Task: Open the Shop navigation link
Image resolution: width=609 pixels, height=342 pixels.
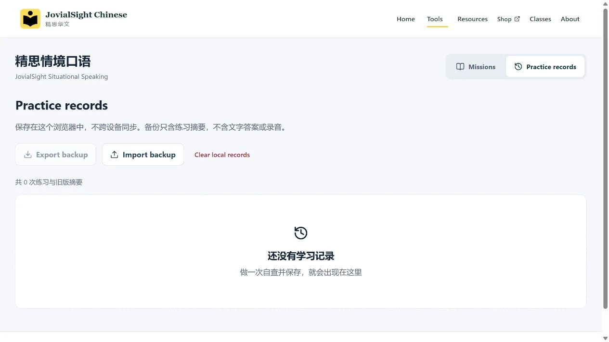Action: [508, 19]
